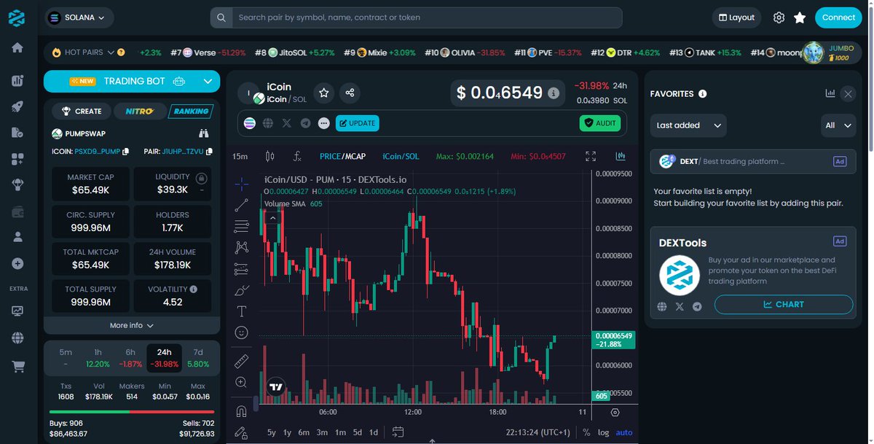
Task: Show more social links ellipsis button
Action: tap(323, 123)
